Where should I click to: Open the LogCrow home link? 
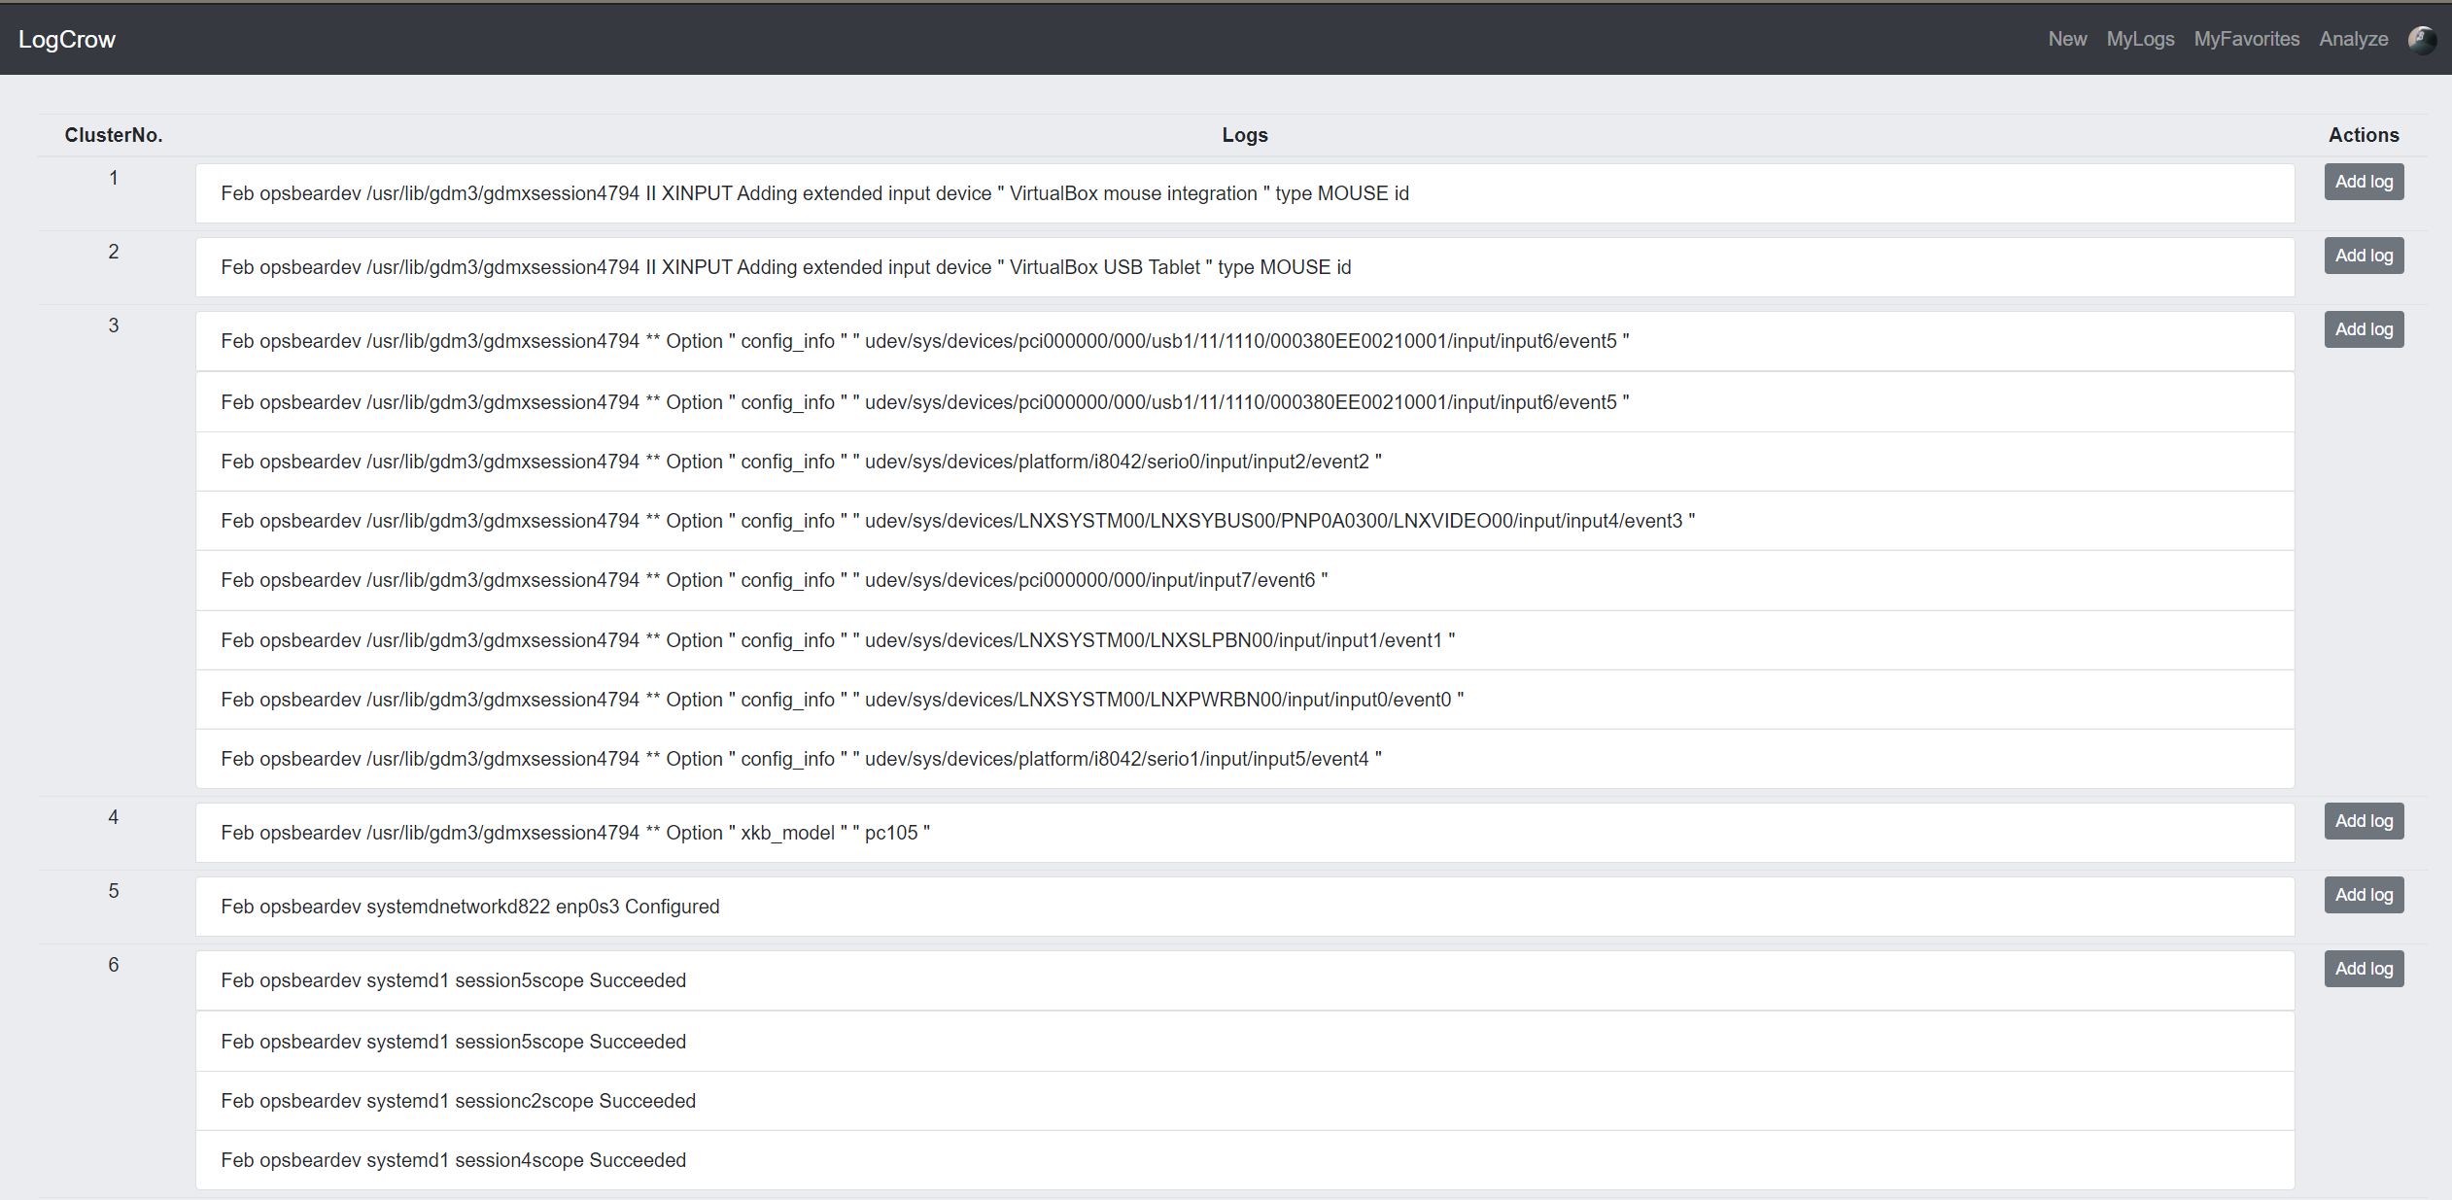pos(67,40)
